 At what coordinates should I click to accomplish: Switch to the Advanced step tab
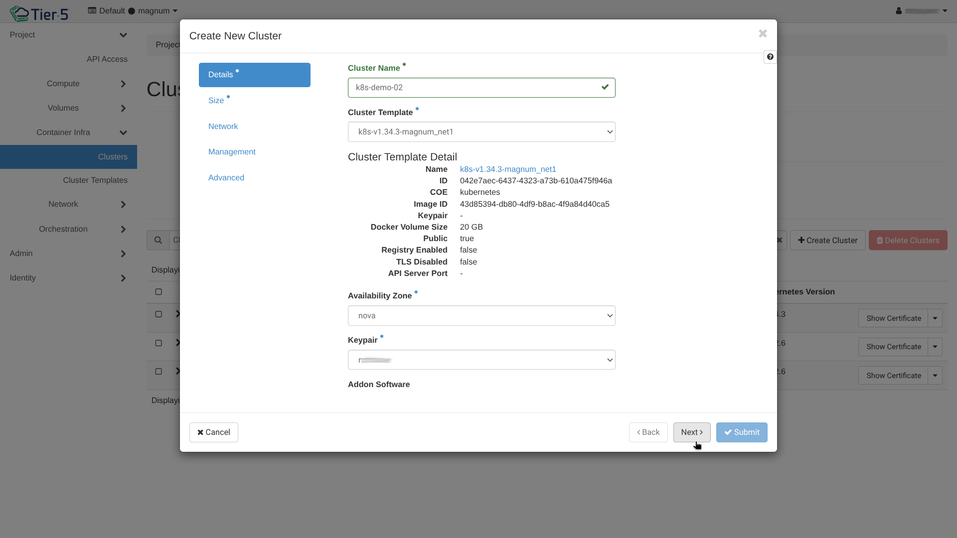[x=226, y=178]
